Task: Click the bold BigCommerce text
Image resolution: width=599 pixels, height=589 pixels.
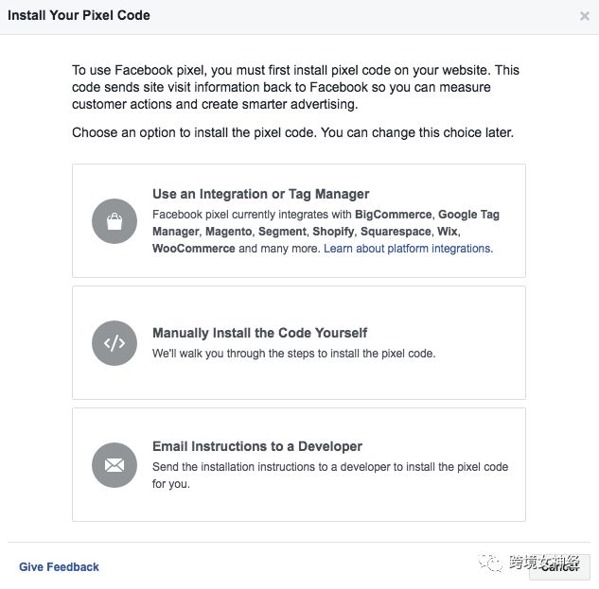Action: (x=393, y=215)
